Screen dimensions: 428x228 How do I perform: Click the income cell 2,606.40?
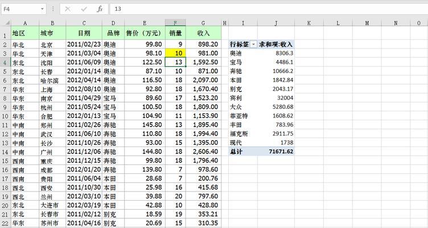203,152
